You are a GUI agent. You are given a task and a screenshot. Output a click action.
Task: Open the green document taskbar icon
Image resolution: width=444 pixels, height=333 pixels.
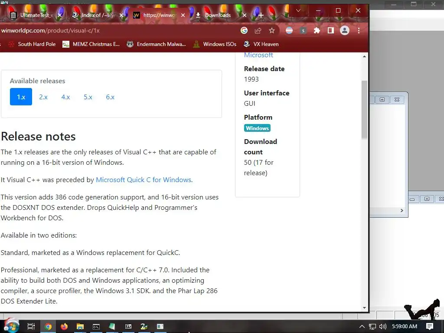(x=112, y=326)
